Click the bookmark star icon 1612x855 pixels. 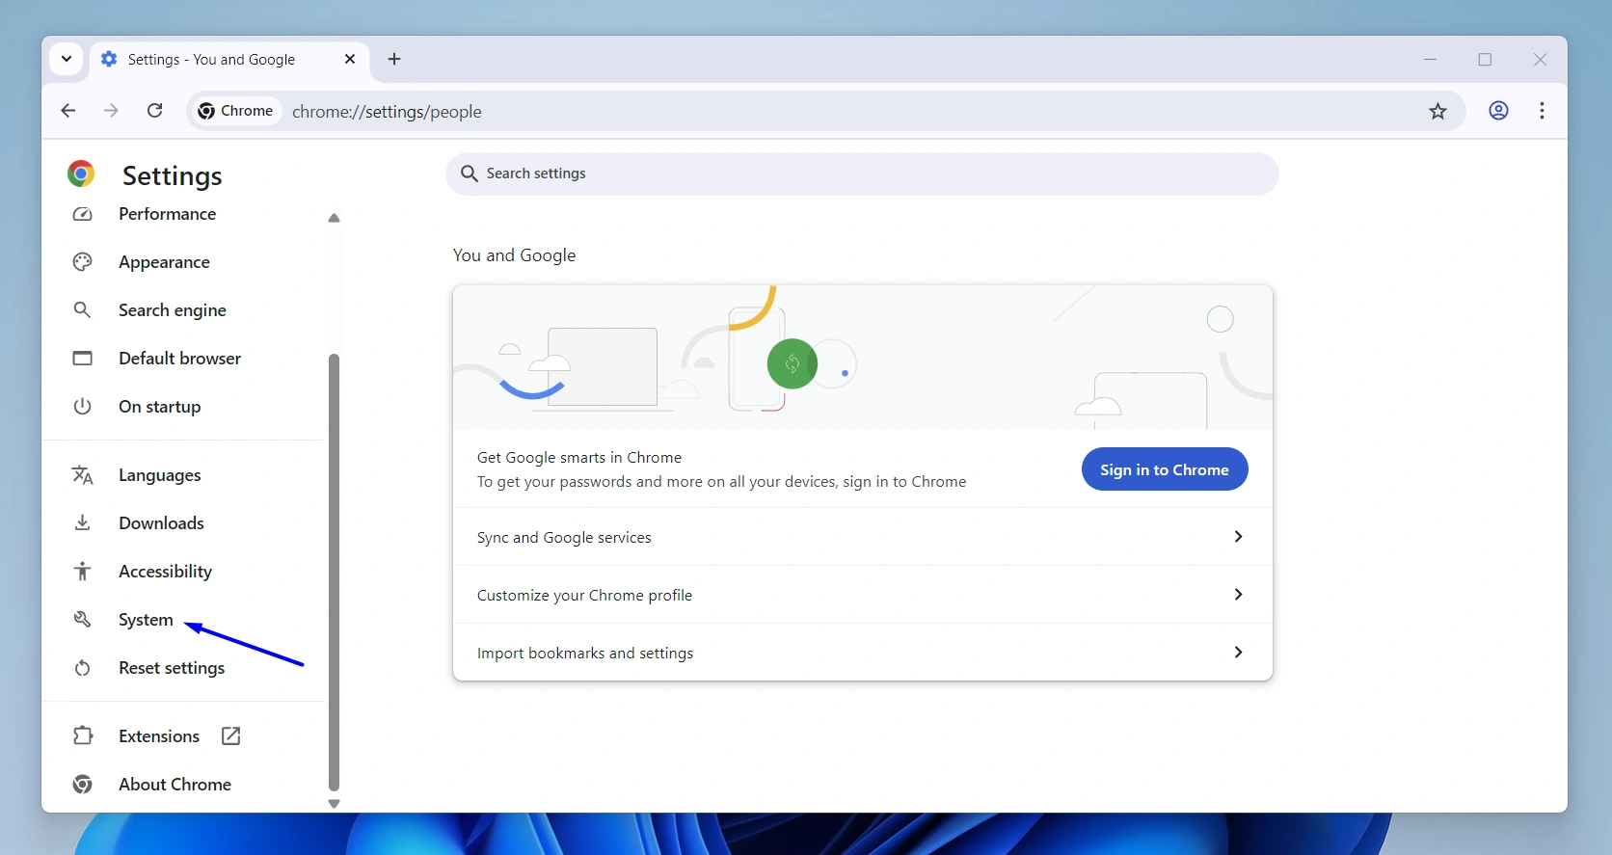tap(1437, 112)
